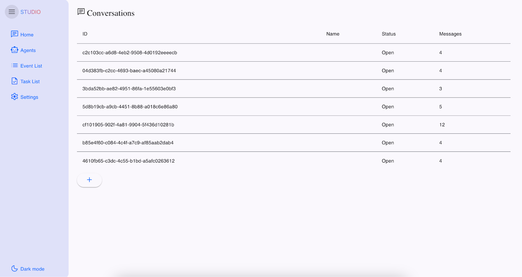
Task: Click the Event List lines icon
Action: [14, 66]
